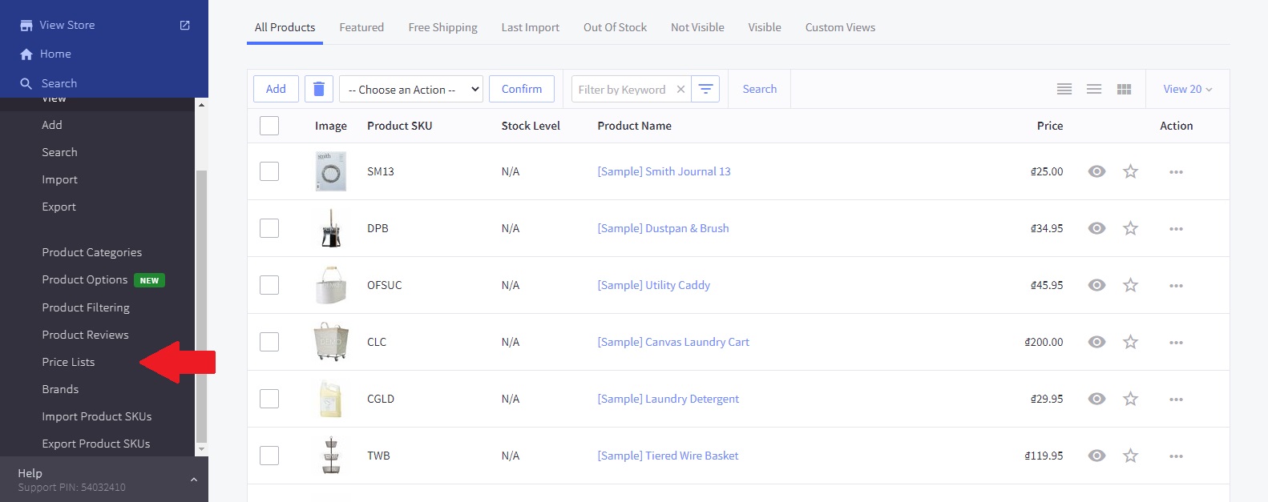This screenshot has height=502, width=1268.
Task: Select the Canvas Laundry Cart checkbox
Action: click(x=269, y=342)
